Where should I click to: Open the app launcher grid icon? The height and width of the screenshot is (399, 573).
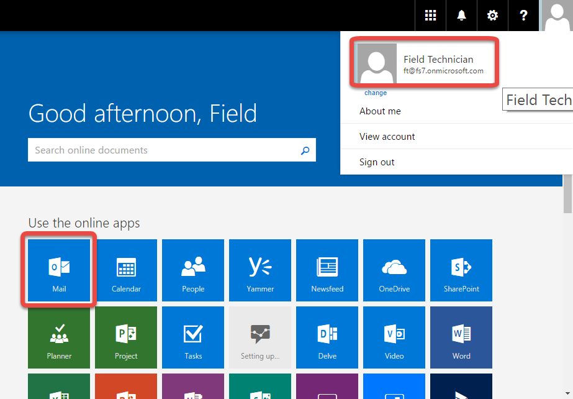coord(430,16)
